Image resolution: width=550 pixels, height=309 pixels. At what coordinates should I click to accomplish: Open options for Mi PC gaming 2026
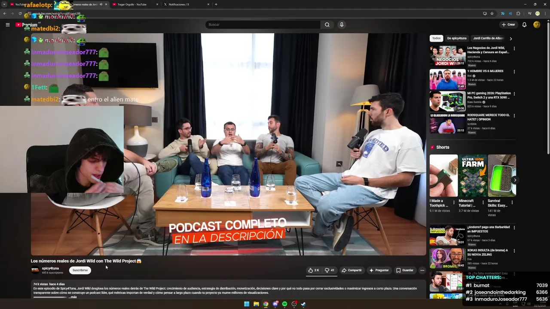[x=514, y=94]
